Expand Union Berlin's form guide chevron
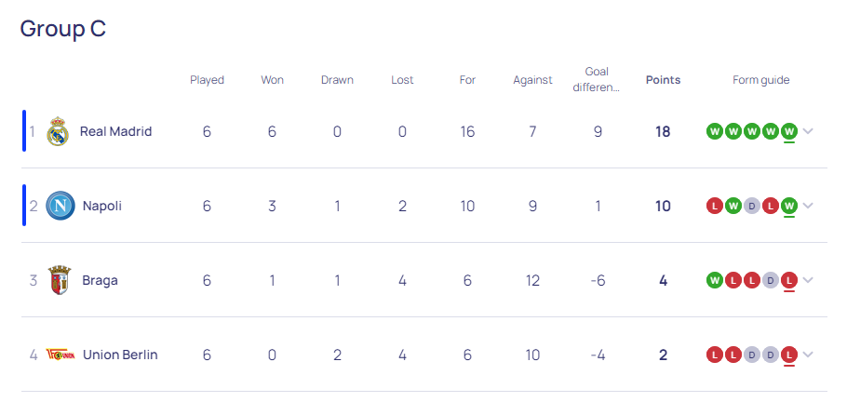 pyautogui.click(x=808, y=355)
